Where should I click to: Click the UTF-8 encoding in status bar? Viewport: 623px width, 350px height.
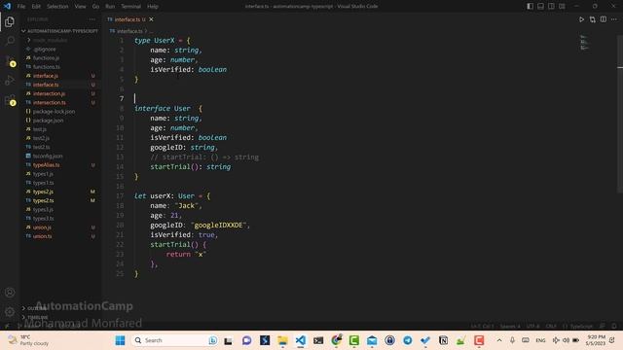pyautogui.click(x=532, y=327)
